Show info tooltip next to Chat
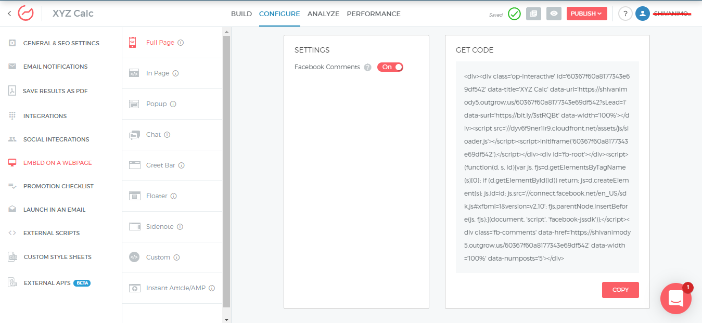702x323 pixels. point(167,135)
